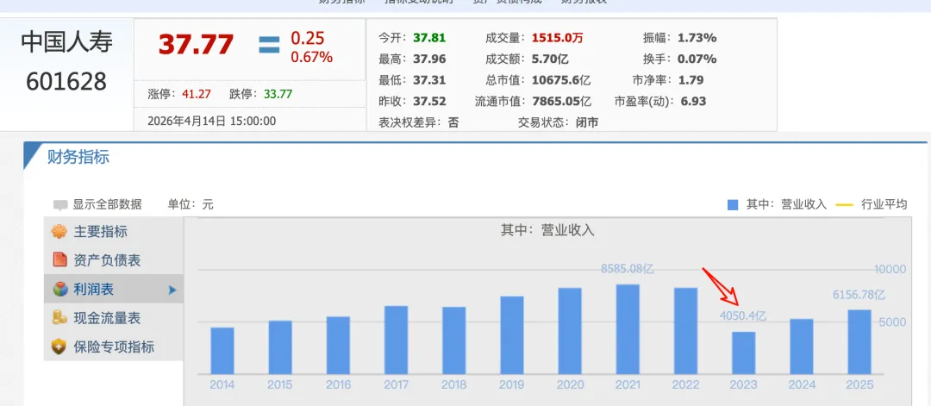
Task: Click the timestamp 2026年4月14日 15:00:00
Action: tap(212, 121)
